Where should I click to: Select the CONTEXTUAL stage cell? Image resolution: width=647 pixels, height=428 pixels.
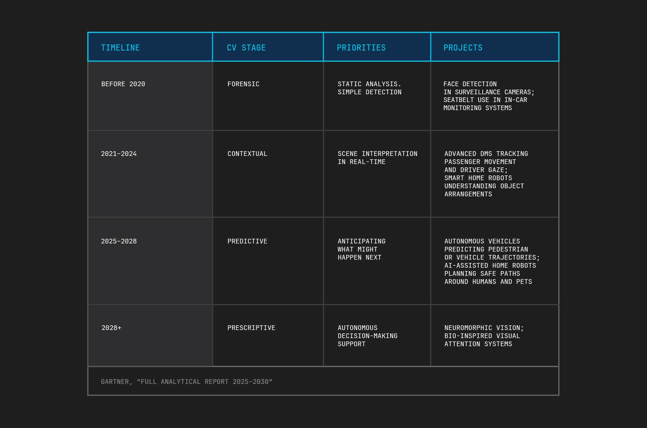(268, 174)
